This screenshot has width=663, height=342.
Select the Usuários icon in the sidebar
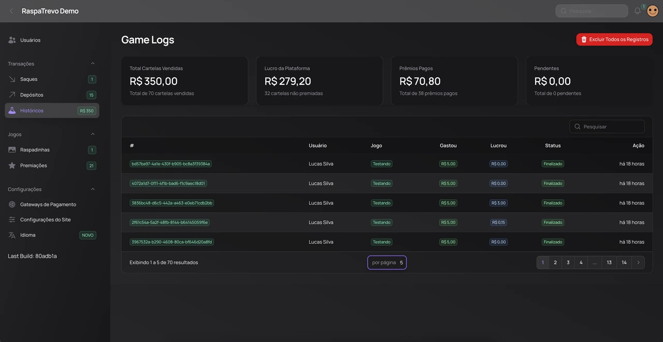(x=10, y=39)
